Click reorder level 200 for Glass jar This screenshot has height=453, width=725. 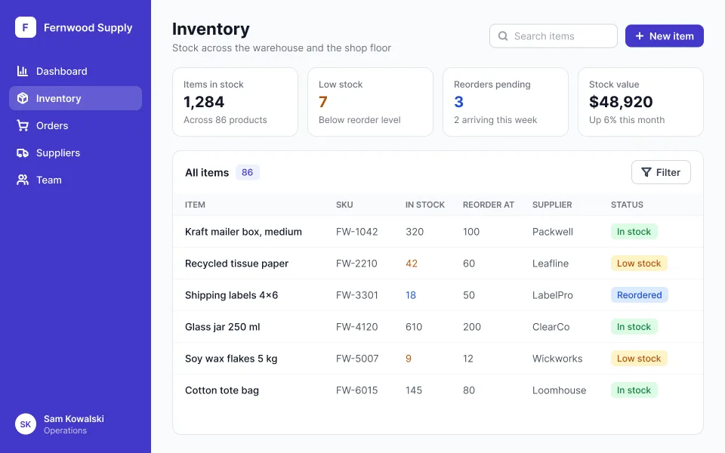[471, 327]
